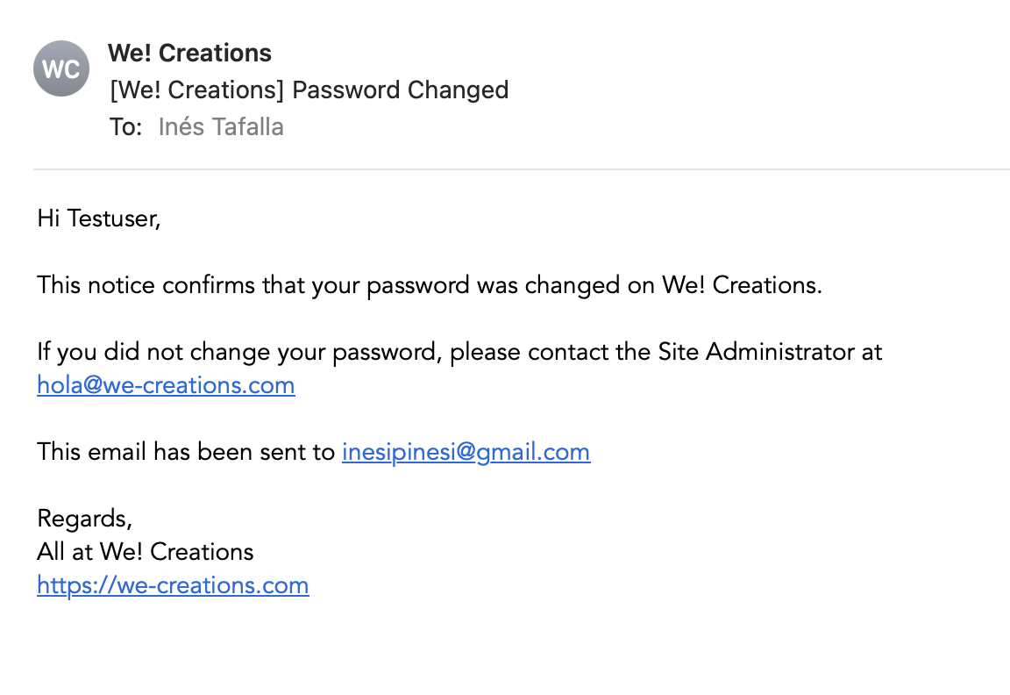This screenshot has width=1010, height=695.
Task: Select the bold We! Creations sender name
Action: tap(189, 53)
